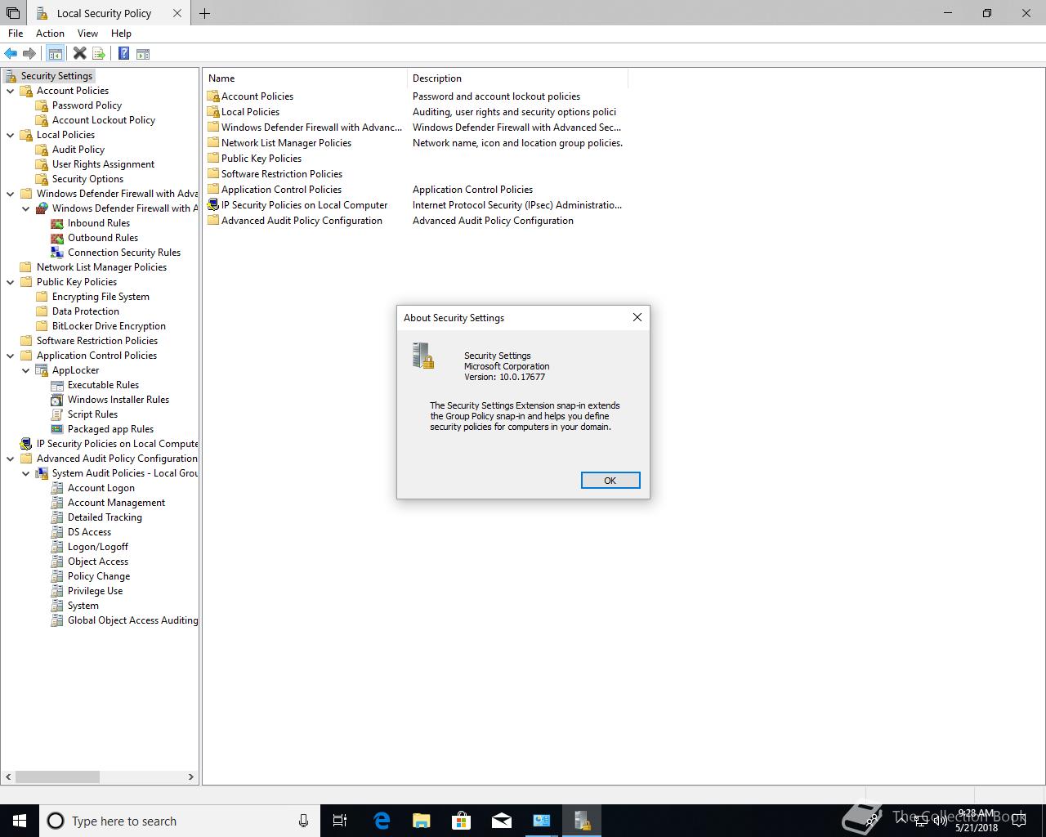Click the Account Management audit icon
Viewport: 1046px width, 837px height.
(x=57, y=503)
